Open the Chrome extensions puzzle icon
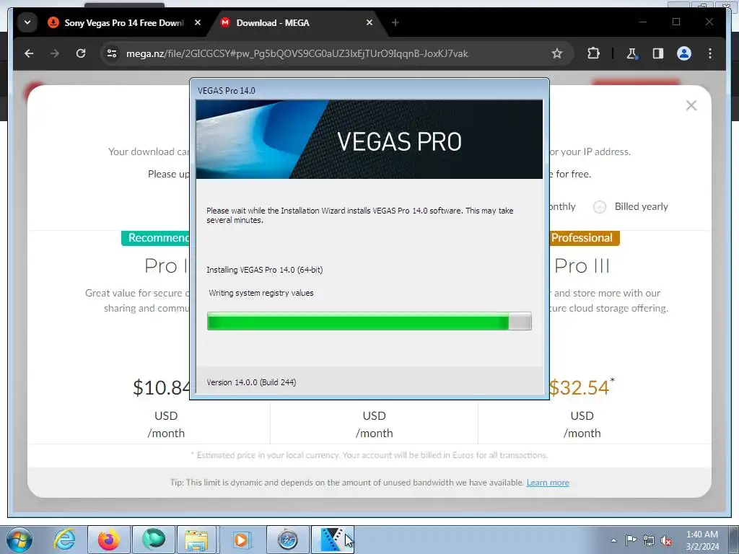Screen dimensions: 739x554 [593, 53]
